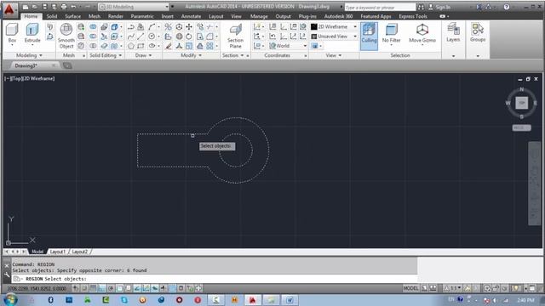Screen dimensions: 545x306
Task: Select the Polygon tool in Draw panel
Action: (130, 46)
